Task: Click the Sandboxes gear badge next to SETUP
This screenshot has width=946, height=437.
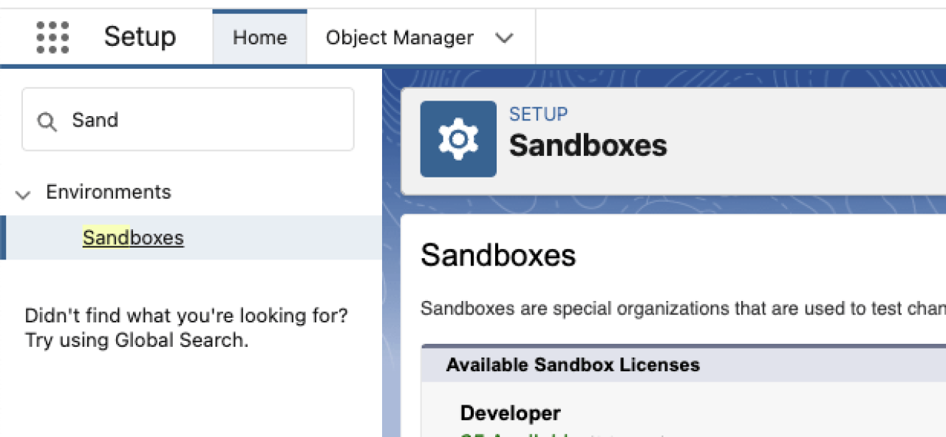Action: click(457, 138)
